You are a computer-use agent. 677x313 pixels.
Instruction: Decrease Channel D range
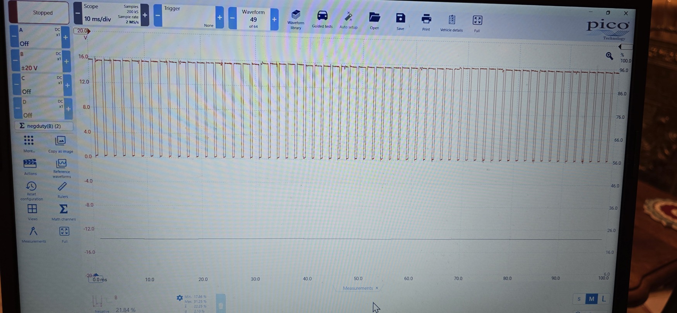17,108
